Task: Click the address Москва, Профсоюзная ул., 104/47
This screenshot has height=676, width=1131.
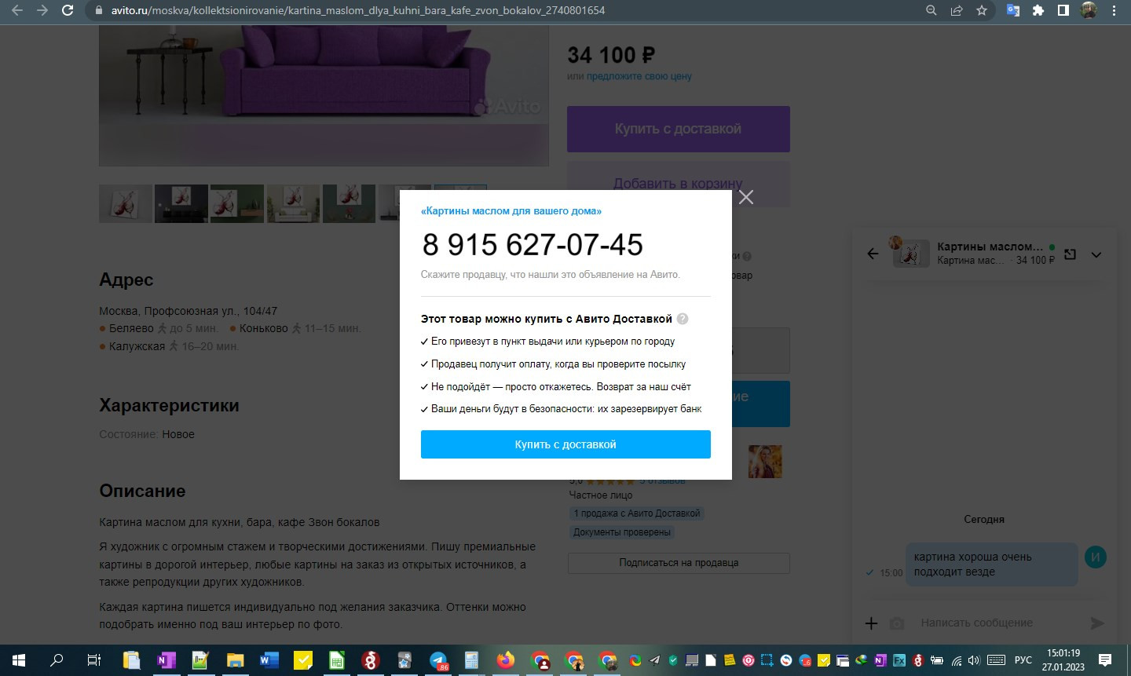Action: [188, 311]
